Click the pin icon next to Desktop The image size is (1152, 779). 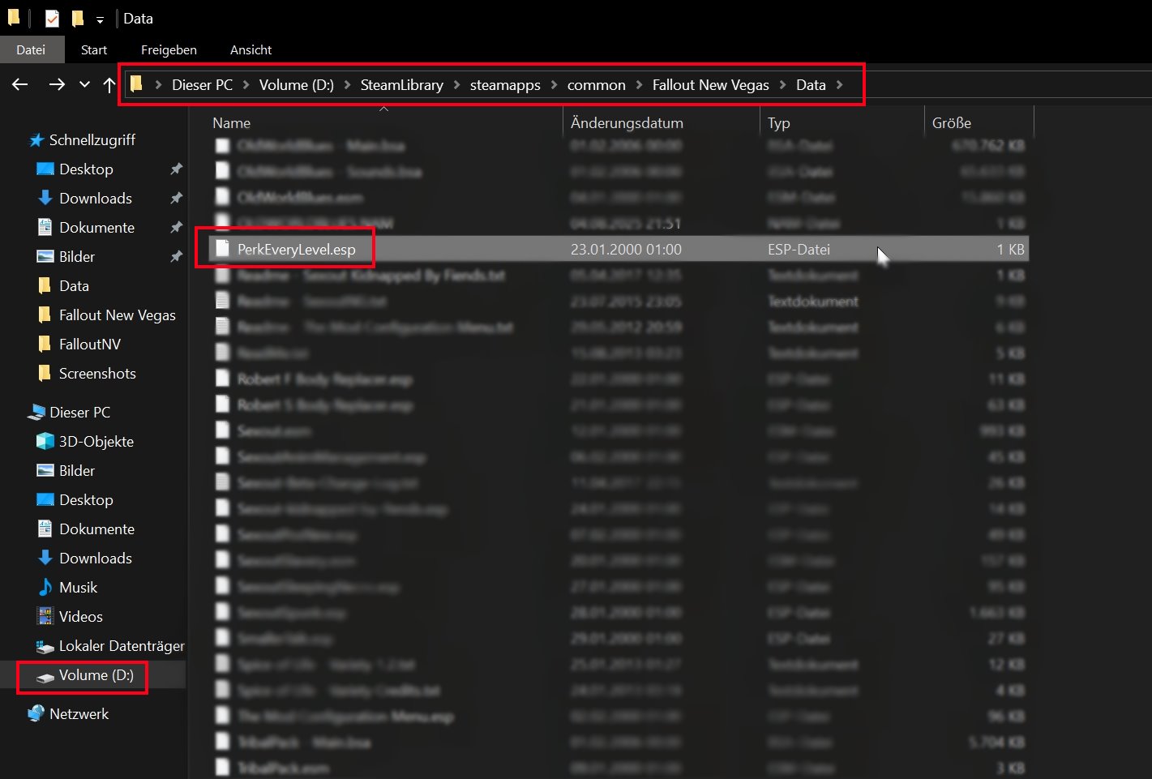point(176,169)
